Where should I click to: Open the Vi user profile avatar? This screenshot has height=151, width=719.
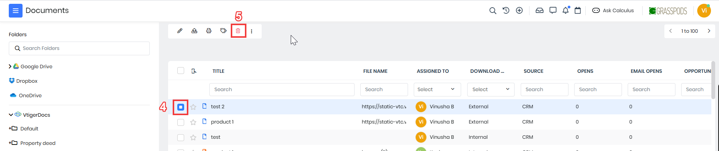click(704, 11)
